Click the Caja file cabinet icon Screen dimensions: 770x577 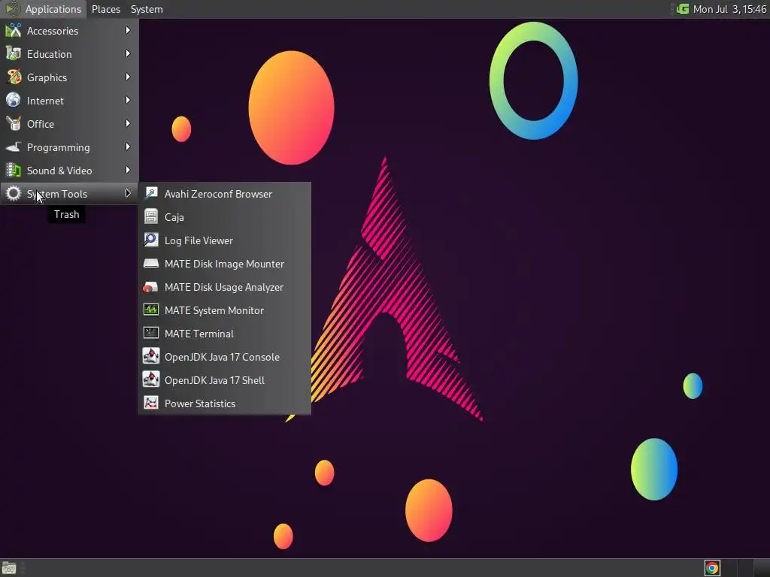150,217
